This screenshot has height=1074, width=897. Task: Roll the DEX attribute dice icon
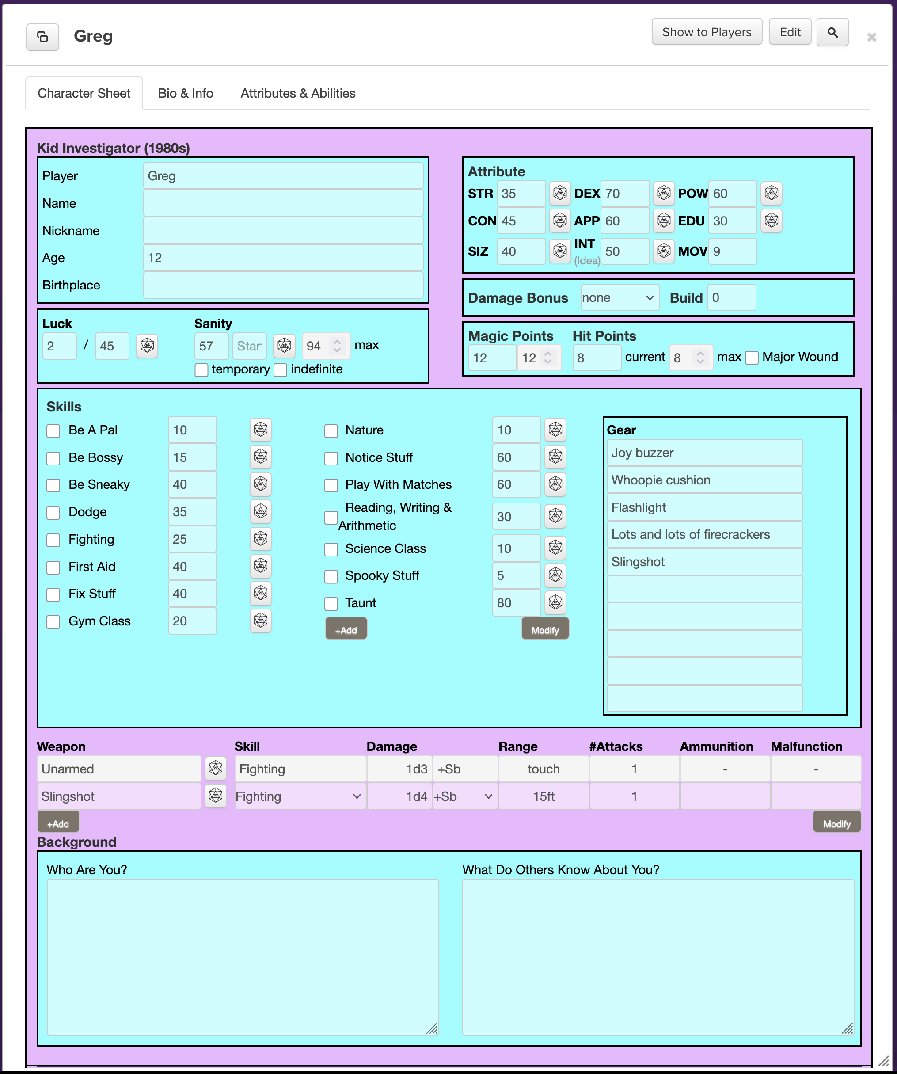[663, 193]
